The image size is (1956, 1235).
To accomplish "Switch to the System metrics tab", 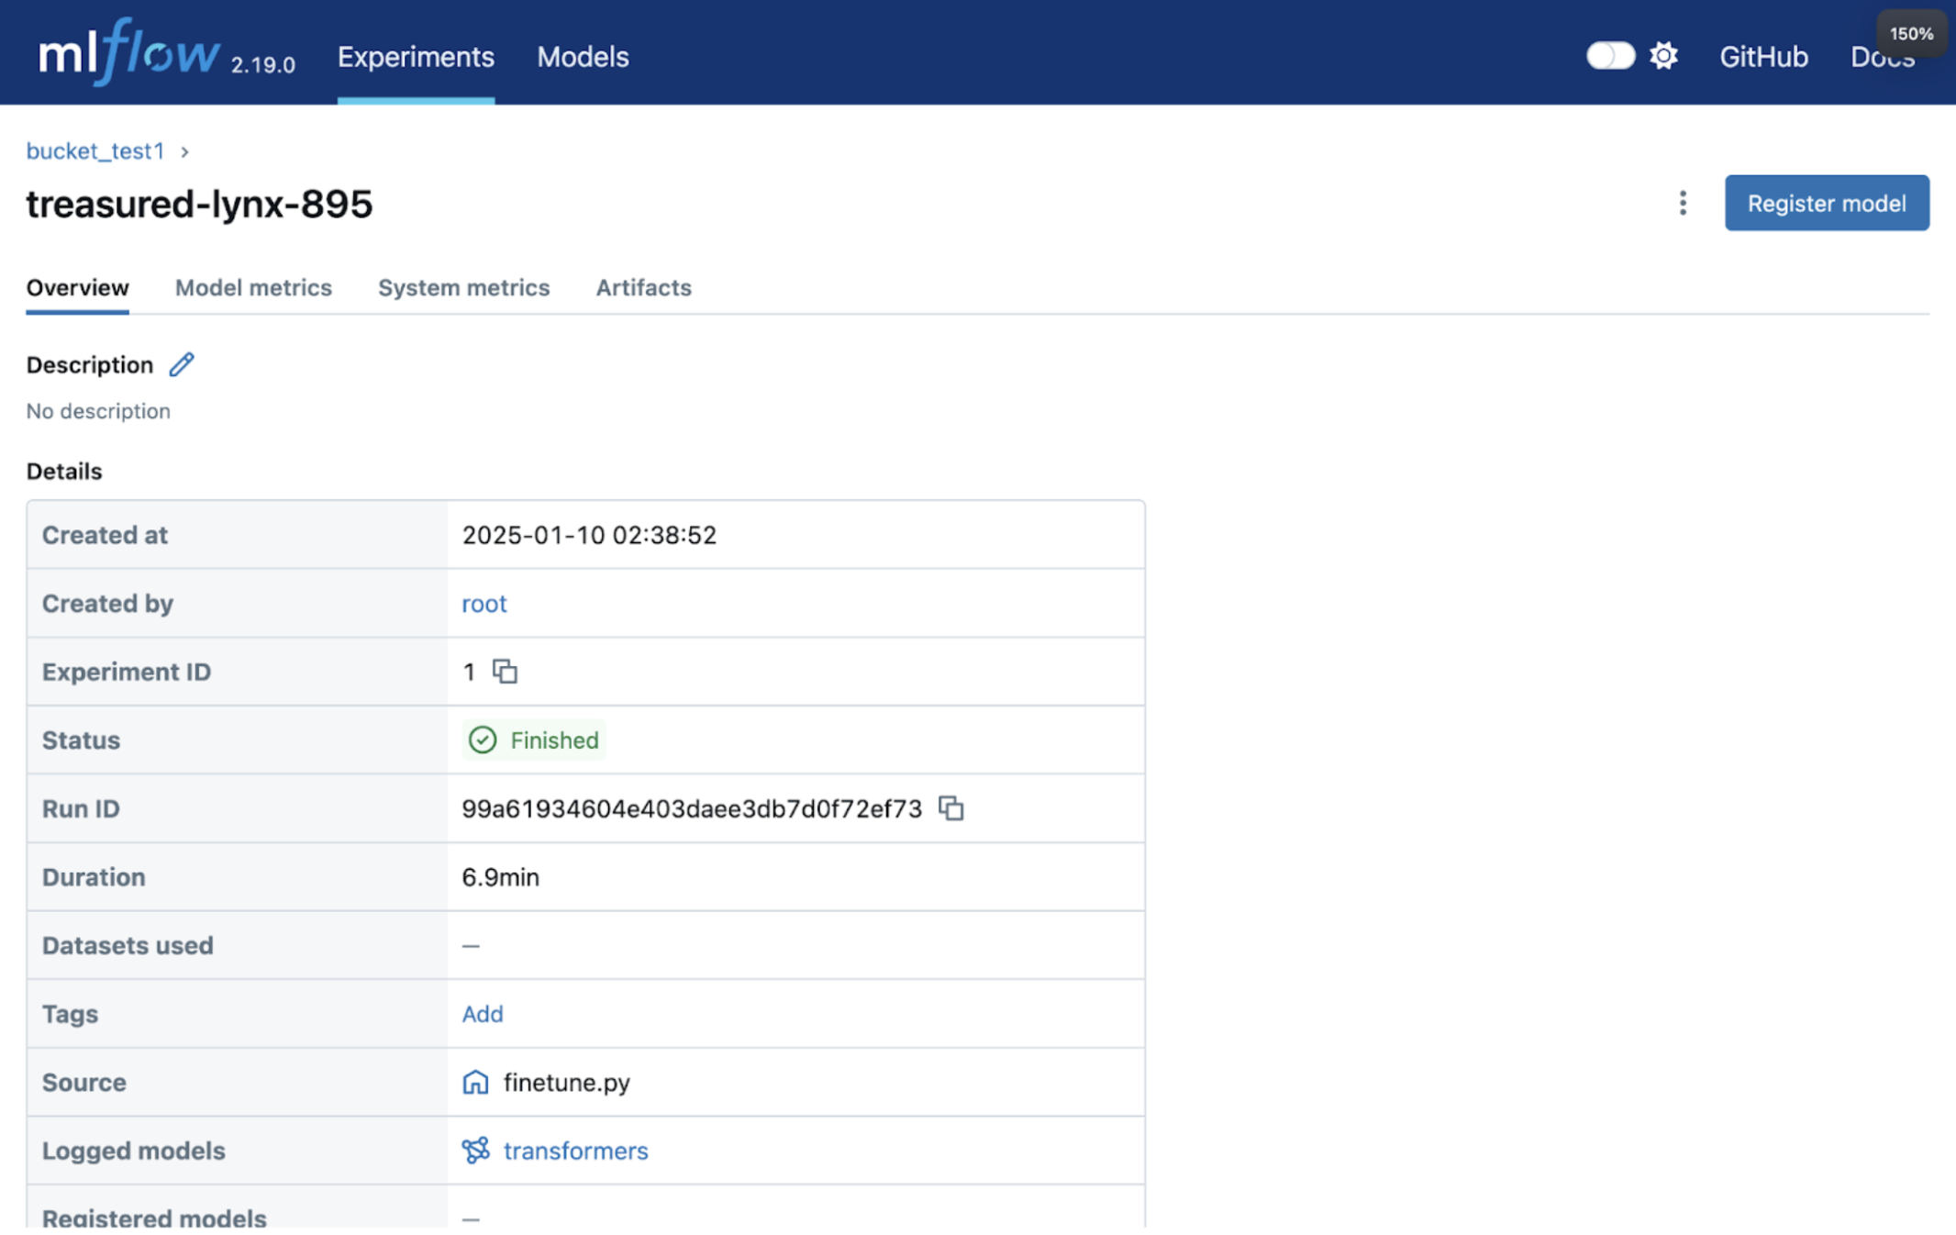I will point(463,287).
